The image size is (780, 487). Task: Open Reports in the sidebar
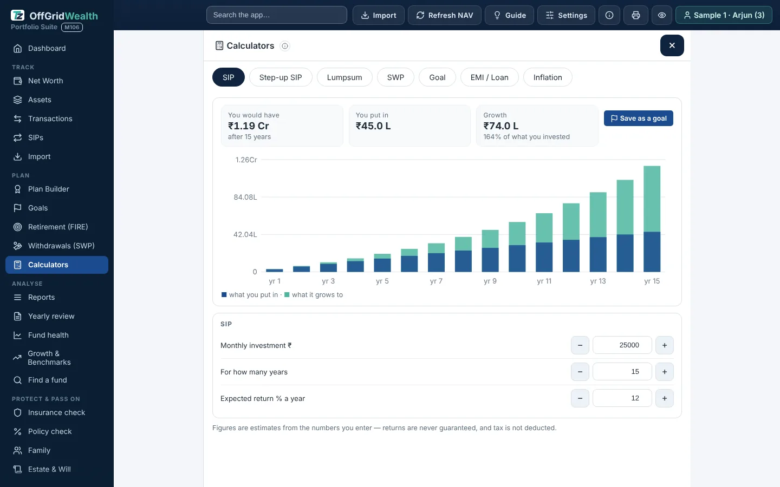point(57,297)
